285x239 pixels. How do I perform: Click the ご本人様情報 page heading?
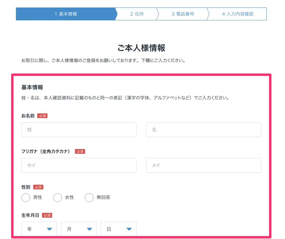coord(141,48)
